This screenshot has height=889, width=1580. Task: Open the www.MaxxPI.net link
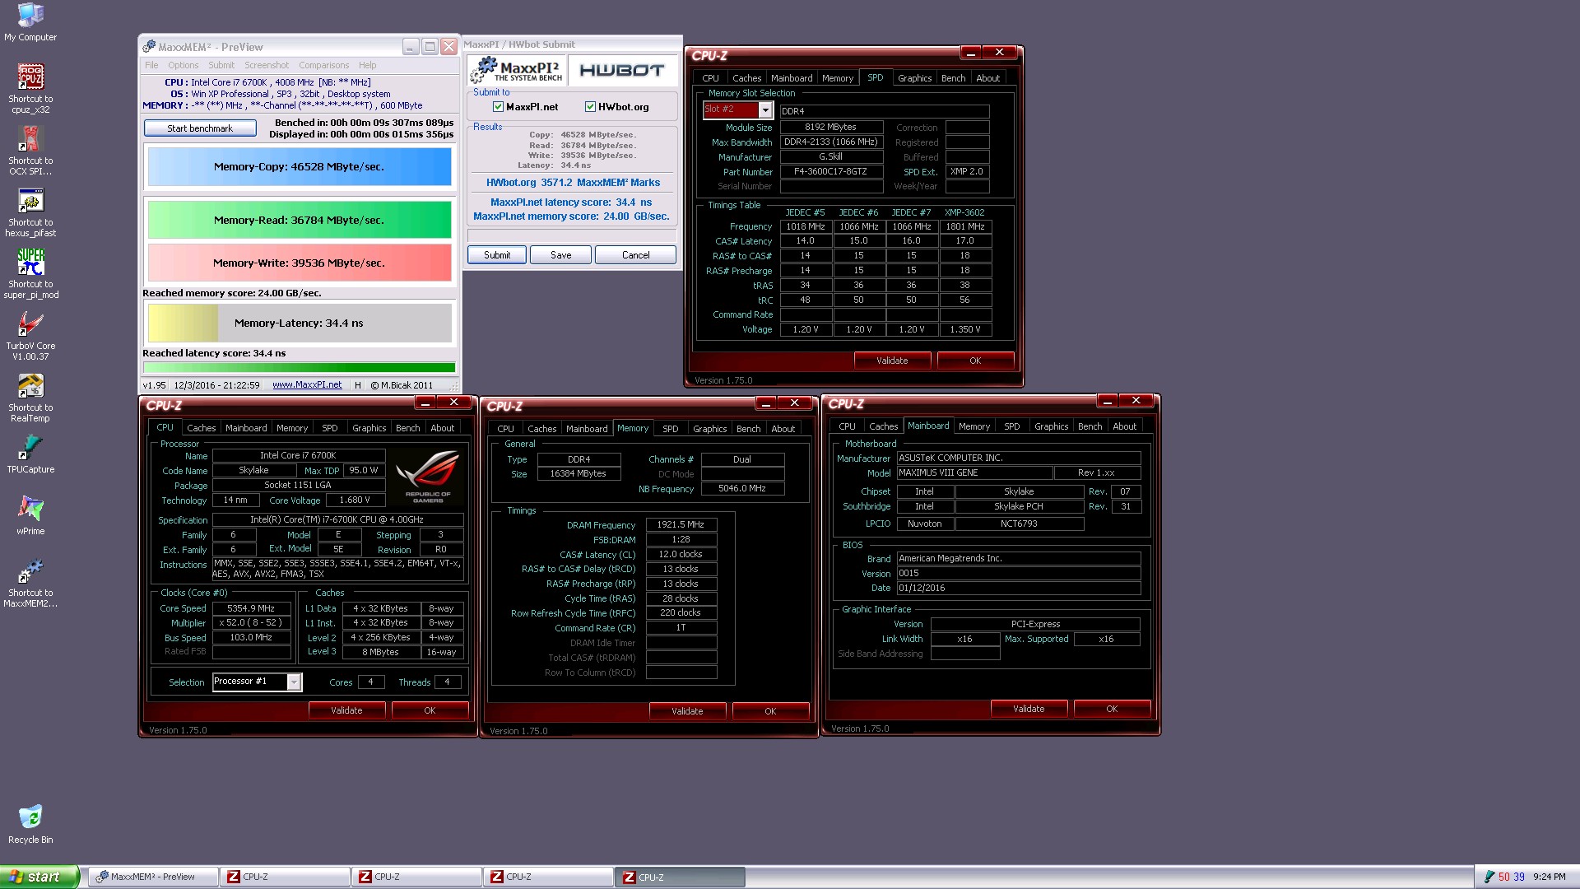[307, 384]
